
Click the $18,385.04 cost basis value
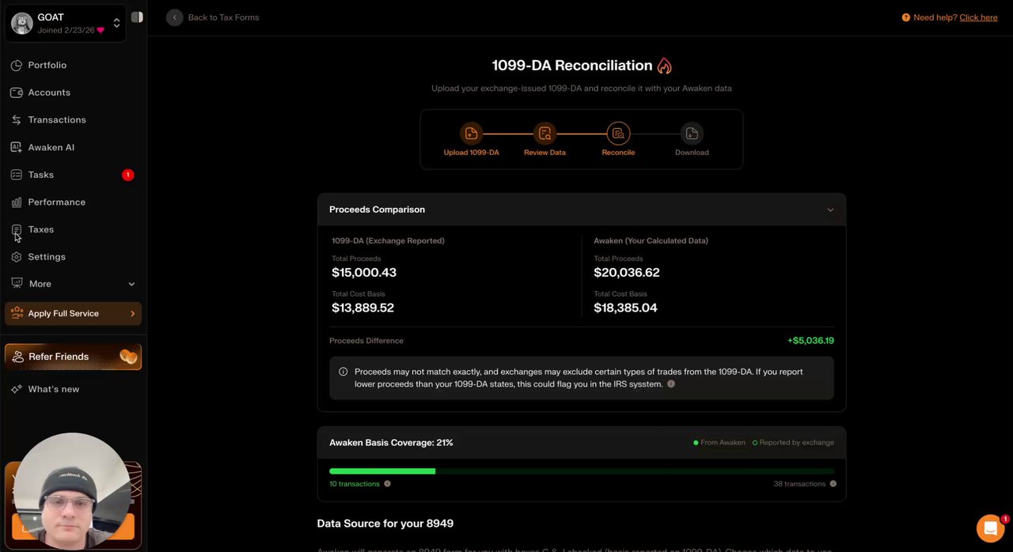click(x=625, y=308)
